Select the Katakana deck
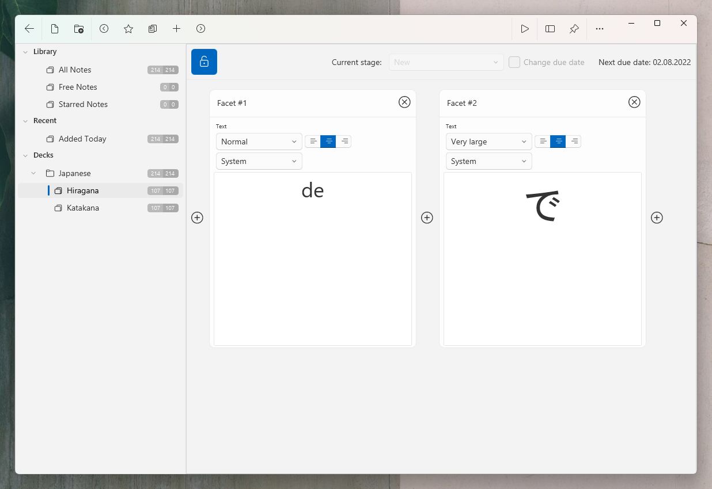This screenshot has width=712, height=489. (x=82, y=208)
